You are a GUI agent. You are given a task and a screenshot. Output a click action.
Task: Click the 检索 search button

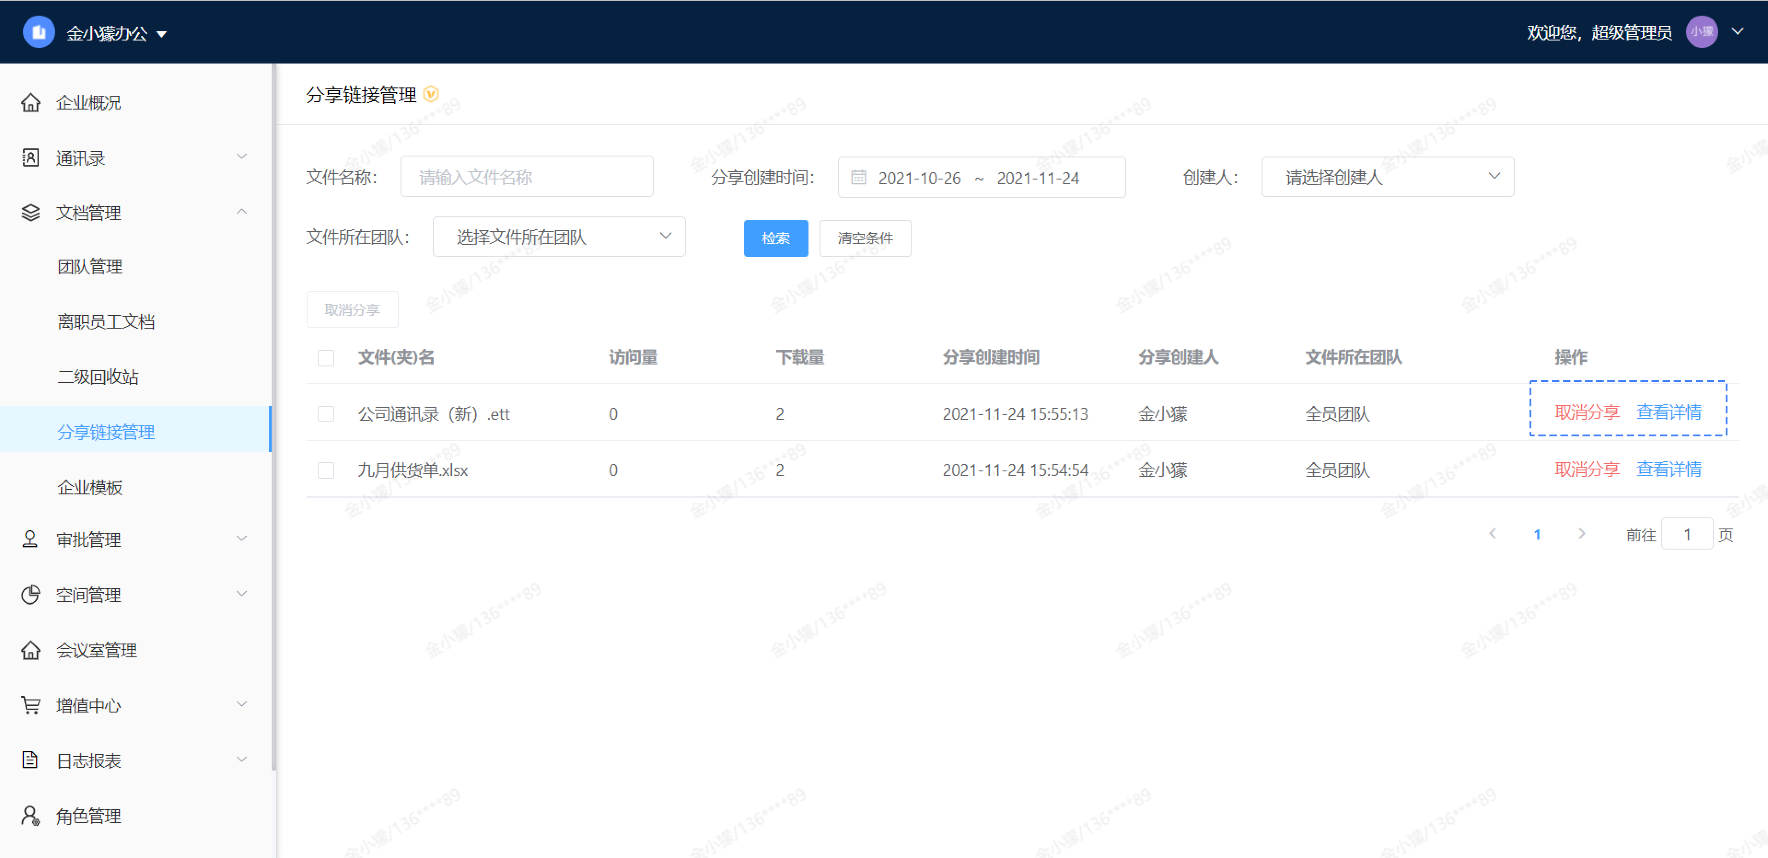click(775, 238)
